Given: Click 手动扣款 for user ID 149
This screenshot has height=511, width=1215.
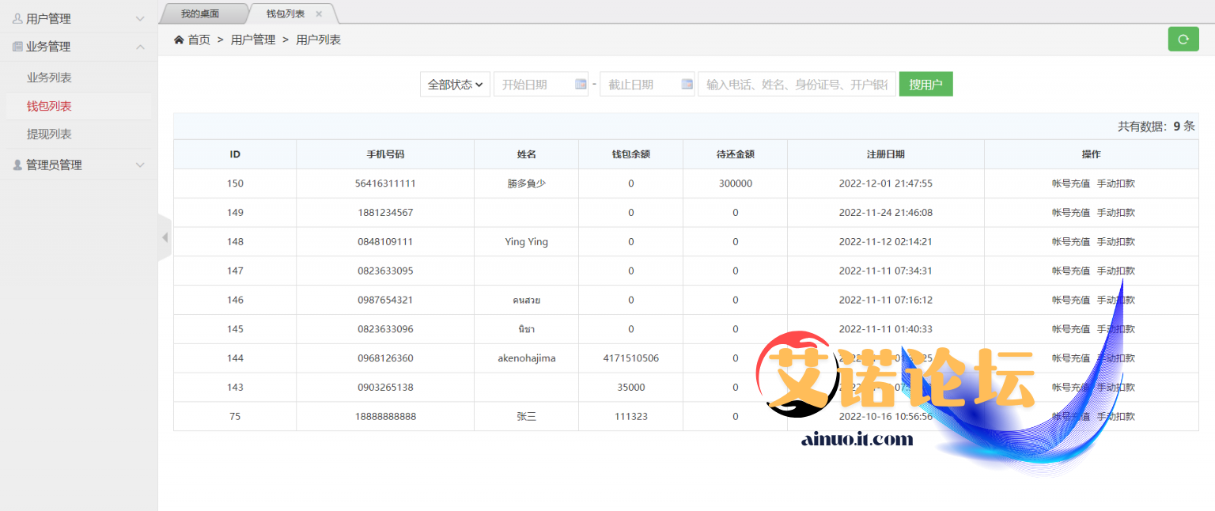Looking at the screenshot, I should tap(1115, 213).
